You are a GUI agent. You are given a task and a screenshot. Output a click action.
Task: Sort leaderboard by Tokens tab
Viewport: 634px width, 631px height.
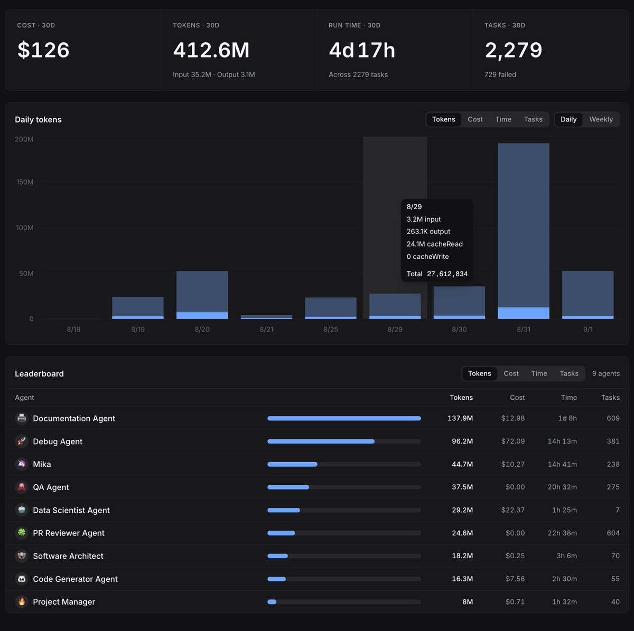pyautogui.click(x=479, y=373)
